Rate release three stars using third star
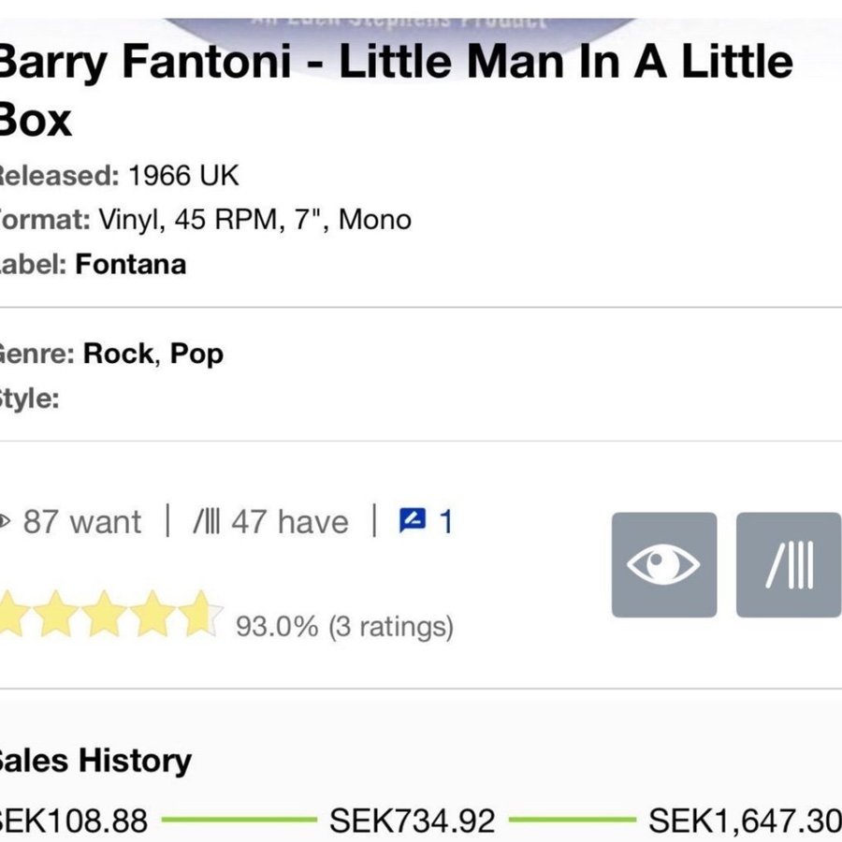 point(105,615)
